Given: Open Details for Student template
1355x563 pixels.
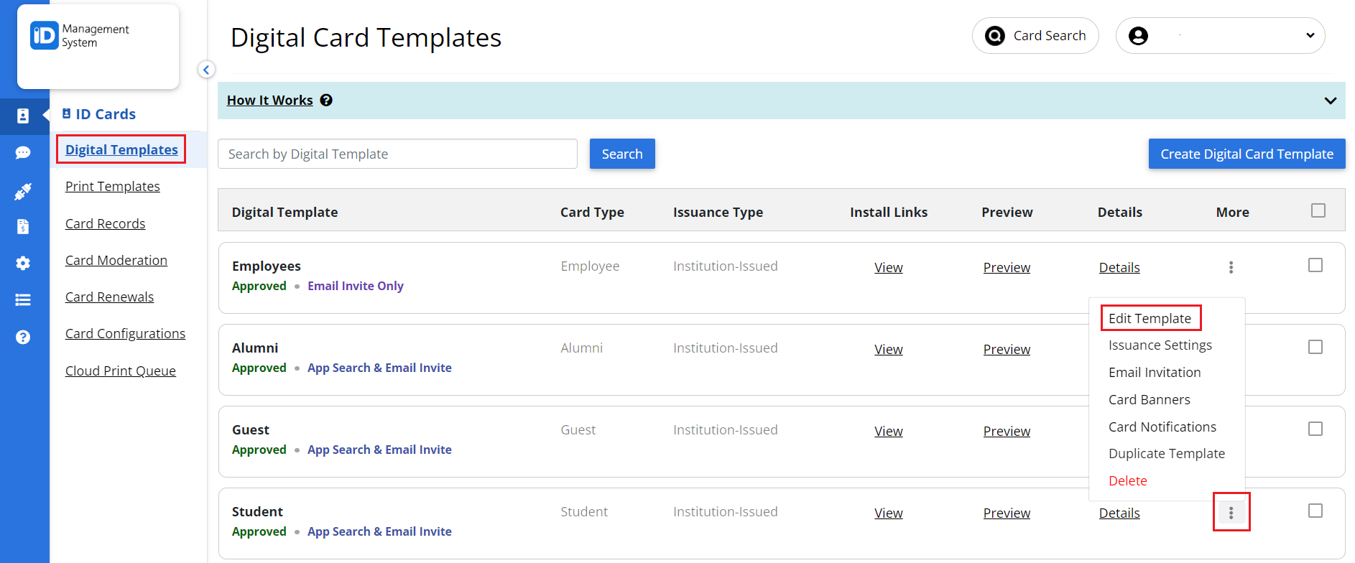Looking at the screenshot, I should pyautogui.click(x=1119, y=513).
